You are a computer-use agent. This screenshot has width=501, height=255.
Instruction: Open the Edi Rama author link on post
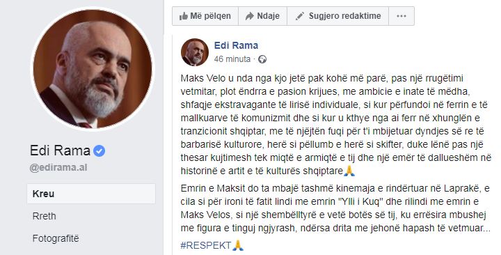click(x=236, y=45)
